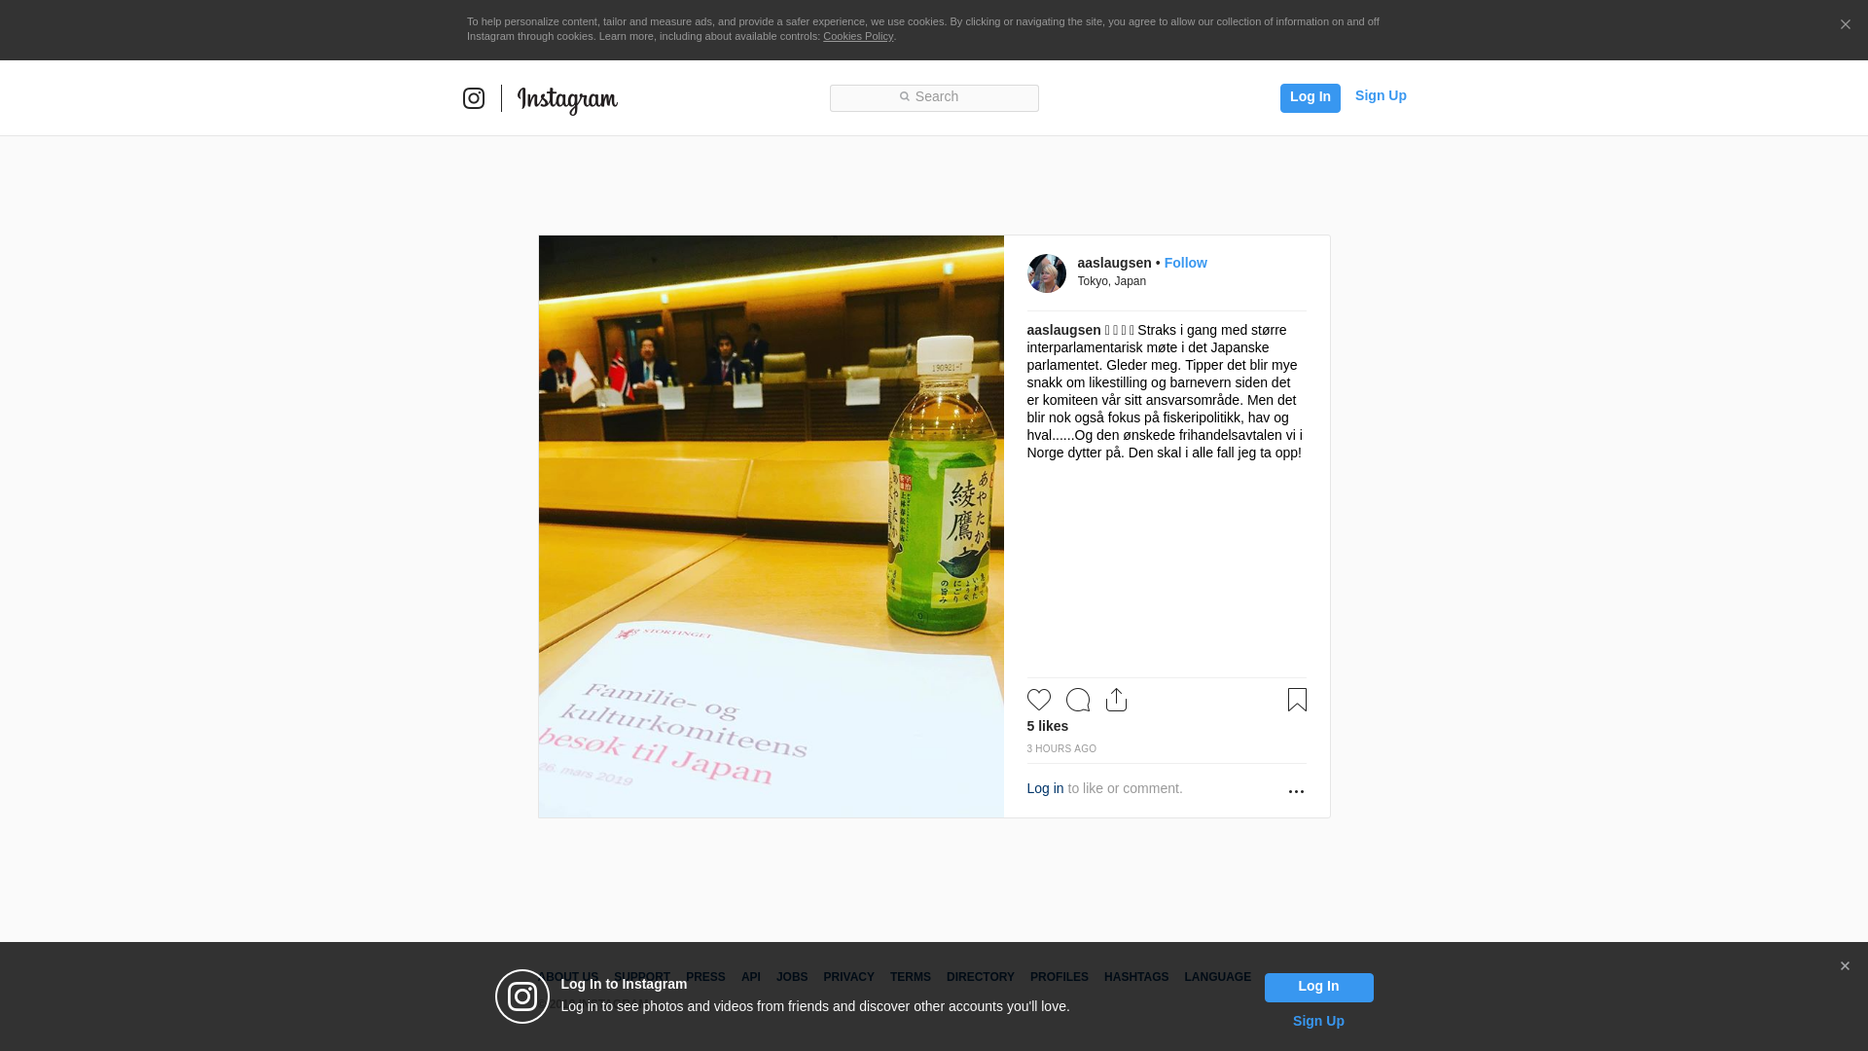Click Sign Up in the header
This screenshot has height=1051, width=1868.
click(1381, 95)
